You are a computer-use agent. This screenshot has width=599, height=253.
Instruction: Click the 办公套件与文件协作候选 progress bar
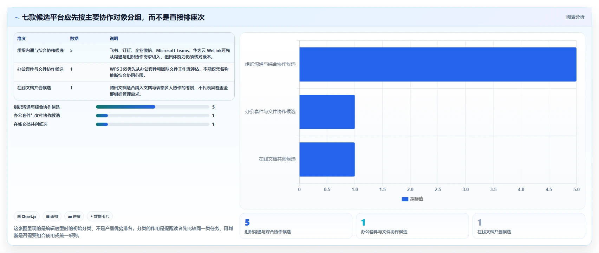(x=152, y=115)
